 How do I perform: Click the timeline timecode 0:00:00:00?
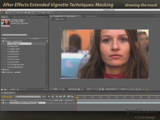coord(7,97)
